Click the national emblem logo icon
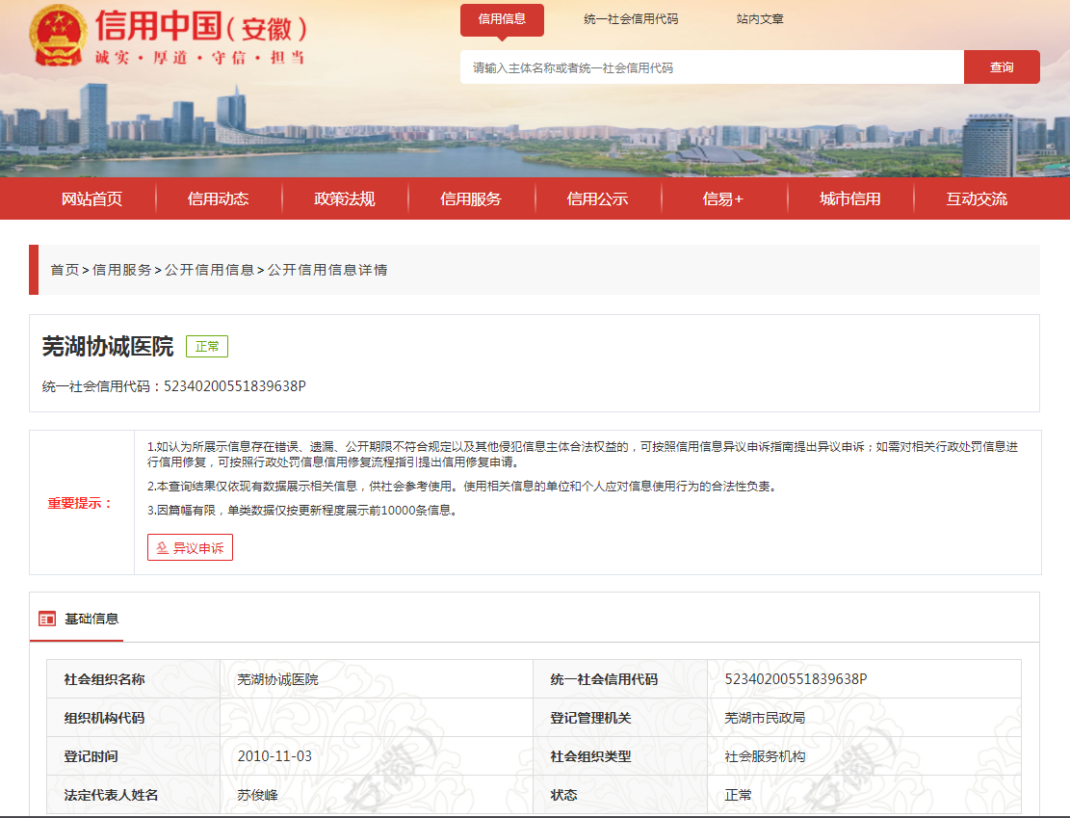 59,36
